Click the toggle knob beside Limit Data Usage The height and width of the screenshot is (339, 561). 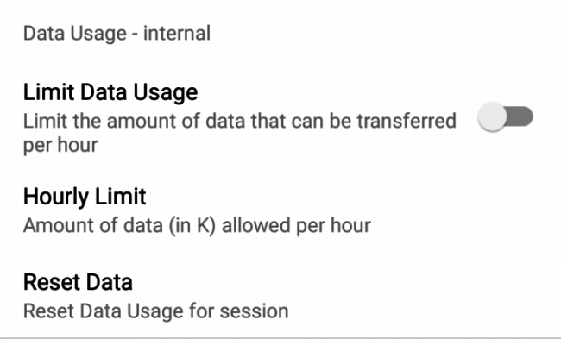[492, 116]
